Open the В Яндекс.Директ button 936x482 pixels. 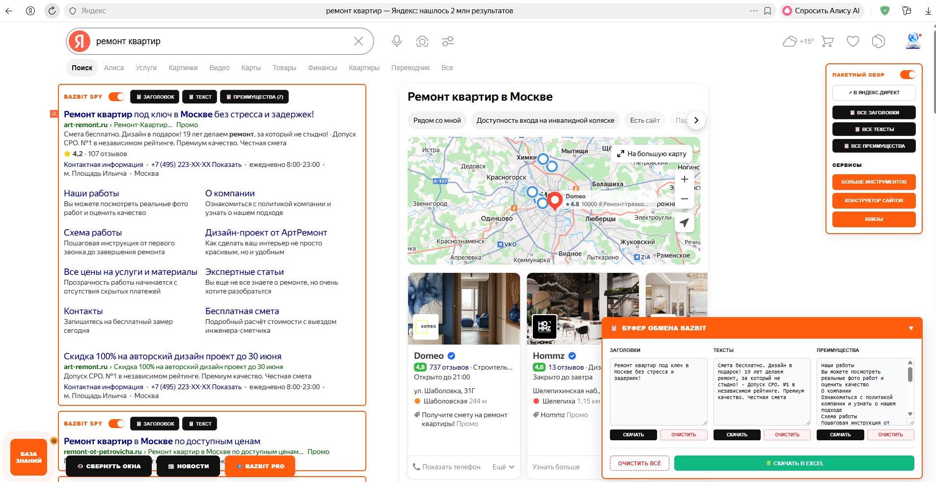pyautogui.click(x=874, y=92)
